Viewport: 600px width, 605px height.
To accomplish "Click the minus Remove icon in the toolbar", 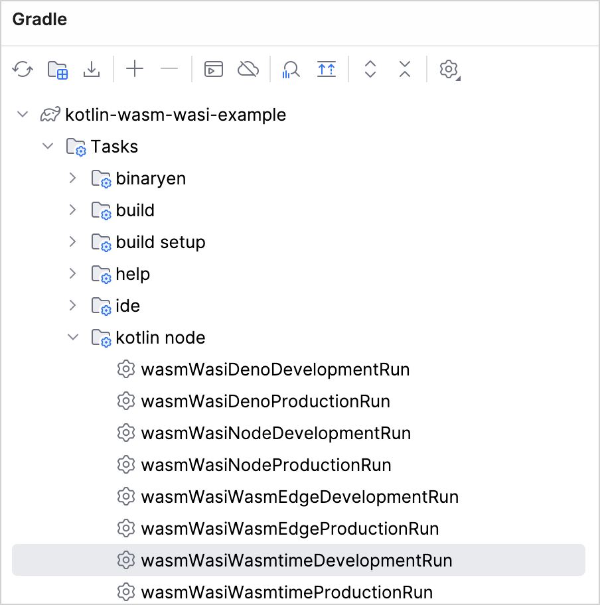I will pos(169,69).
